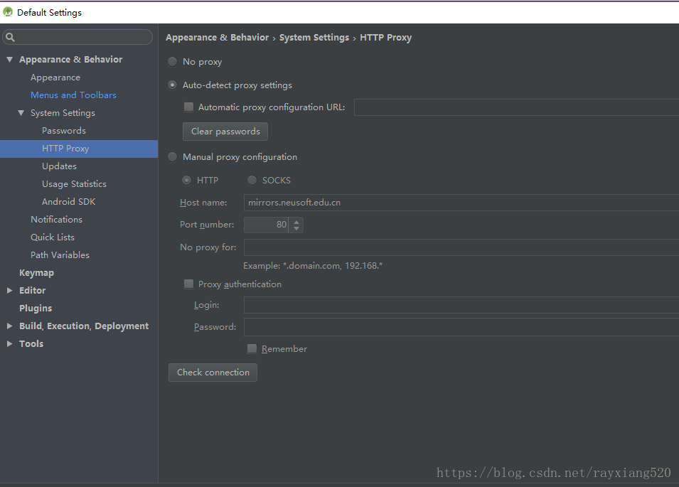Screen dimensions: 679x487
Task: Expand the Build, Execution, Deployment node
Action: [9, 326]
